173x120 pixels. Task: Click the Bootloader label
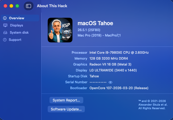79,88
